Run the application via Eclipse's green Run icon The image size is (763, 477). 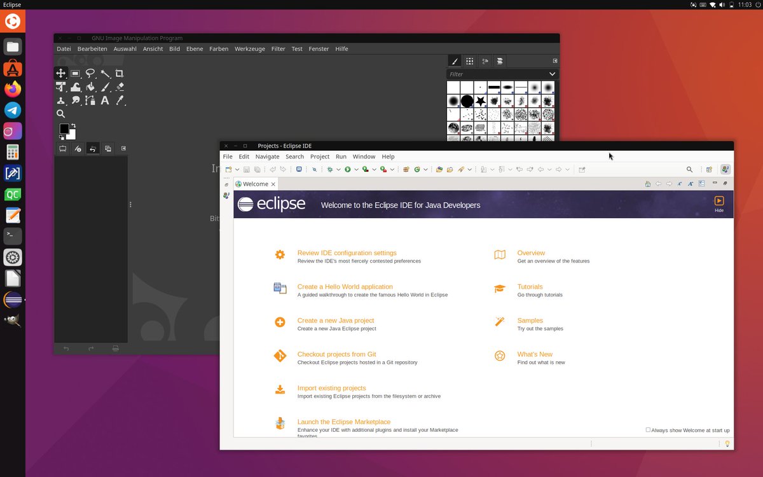347,169
